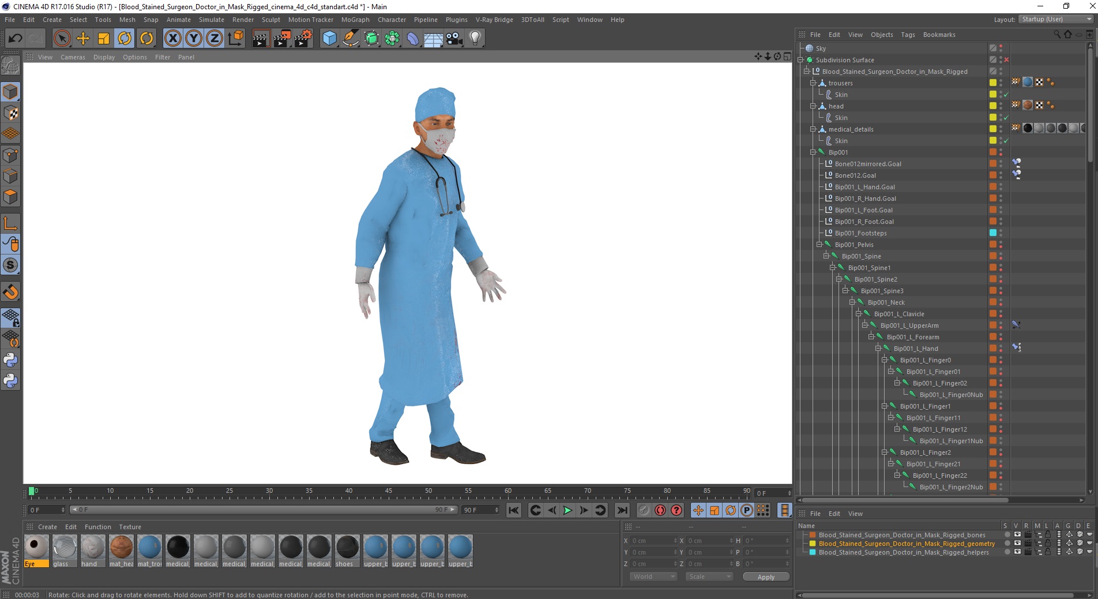
Task: Toggle visibility of the bones layer
Action: click(x=1017, y=535)
